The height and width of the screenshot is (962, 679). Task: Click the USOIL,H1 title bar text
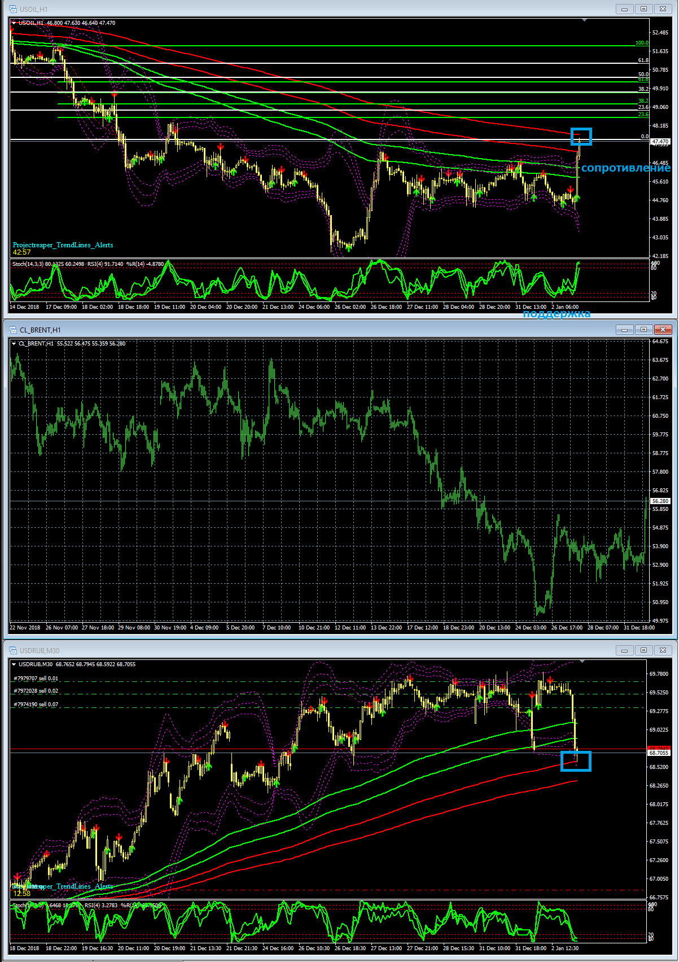[x=34, y=10]
